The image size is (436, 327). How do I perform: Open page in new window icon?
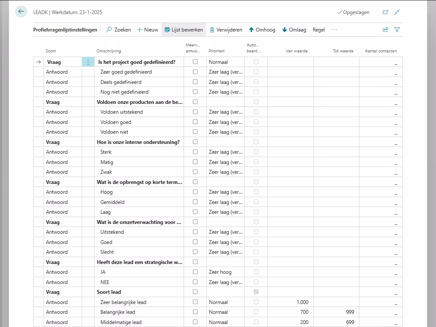point(385,12)
